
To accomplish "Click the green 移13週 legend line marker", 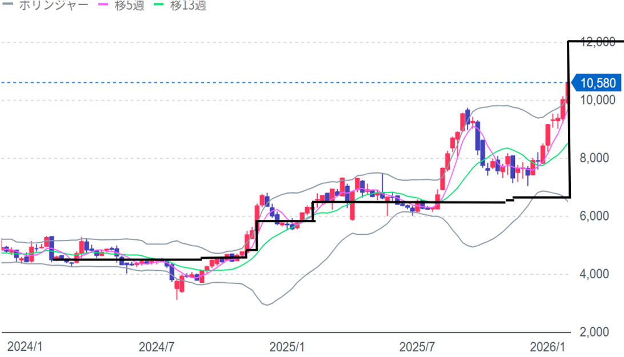I will (159, 6).
